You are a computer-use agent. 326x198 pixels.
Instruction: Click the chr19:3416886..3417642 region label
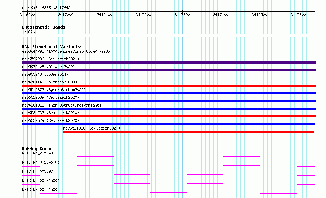click(46, 8)
